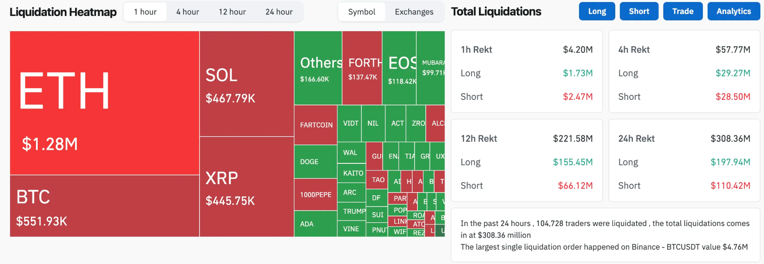Select the DOGE heatmap tile
Screen dimensions: 764x264
[x=316, y=162]
